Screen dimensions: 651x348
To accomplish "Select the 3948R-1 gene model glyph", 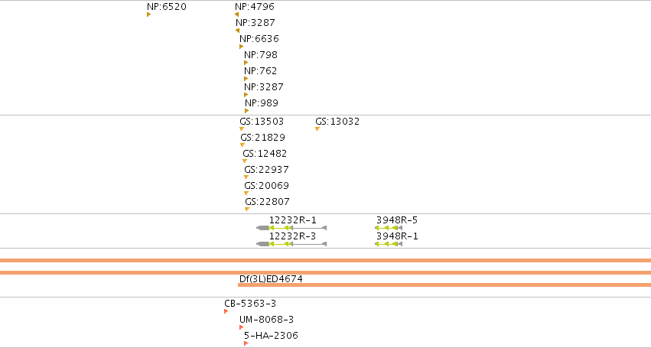I will 389,244.
